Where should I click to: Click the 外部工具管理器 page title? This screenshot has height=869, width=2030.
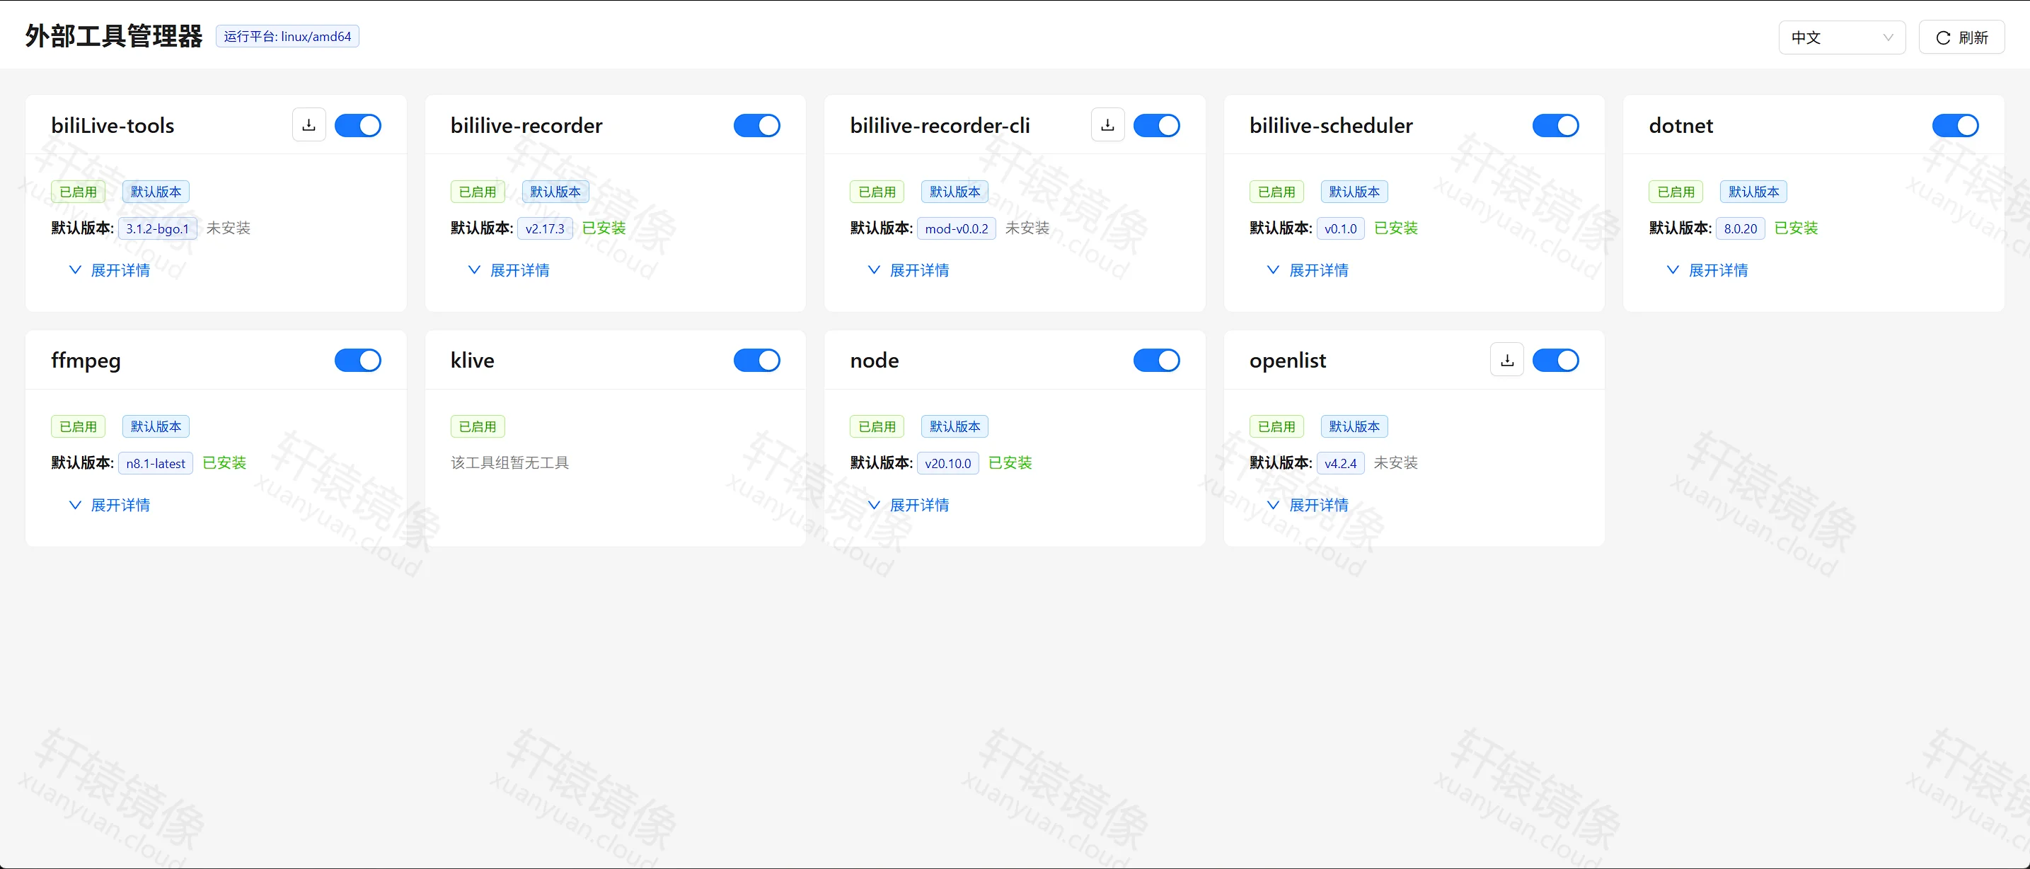click(114, 36)
